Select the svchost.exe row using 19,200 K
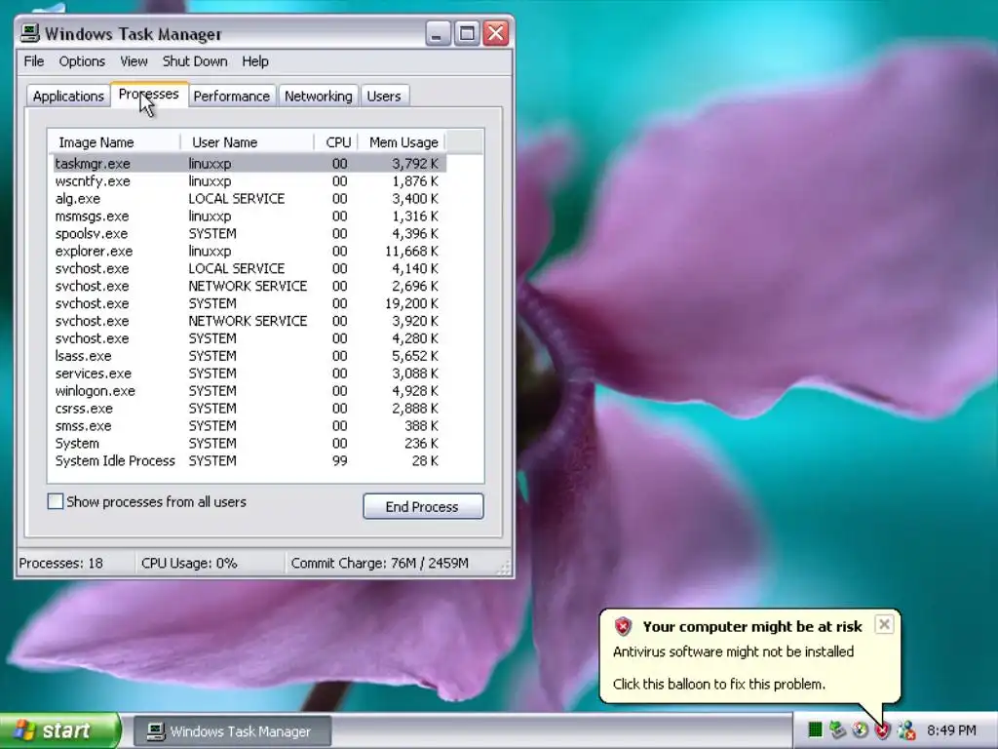This screenshot has width=998, height=749. [x=249, y=304]
